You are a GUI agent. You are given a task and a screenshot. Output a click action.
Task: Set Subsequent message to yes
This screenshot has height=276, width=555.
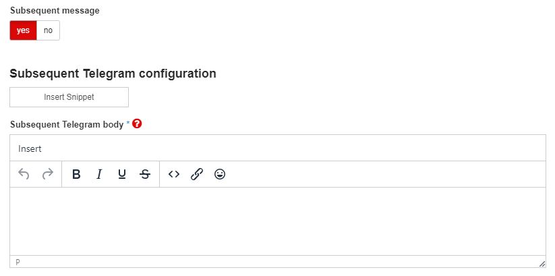click(23, 30)
